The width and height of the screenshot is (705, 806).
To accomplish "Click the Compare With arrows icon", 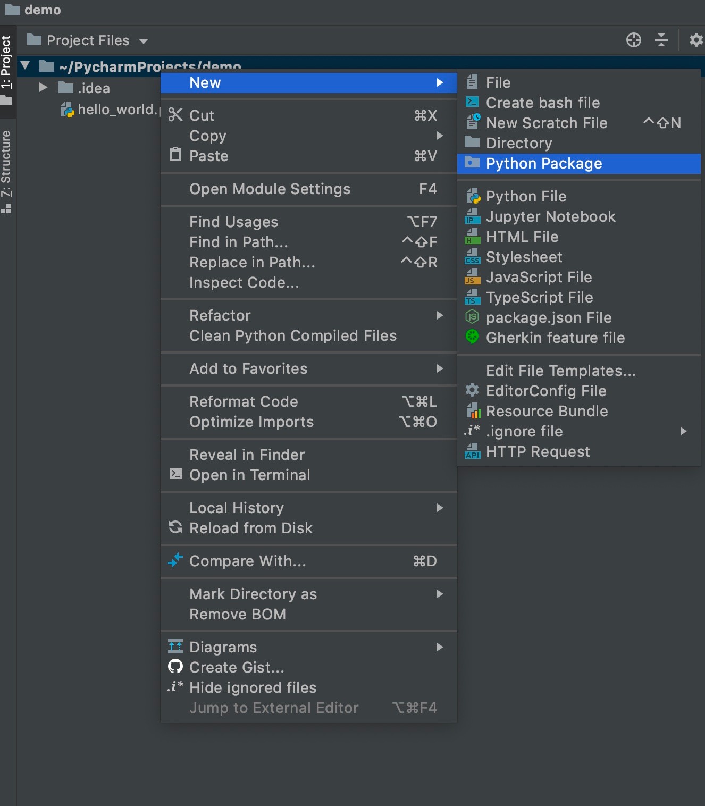I will click(175, 560).
